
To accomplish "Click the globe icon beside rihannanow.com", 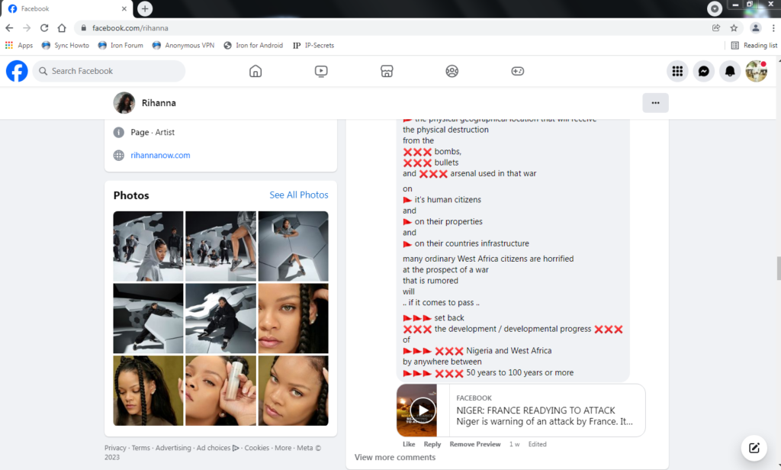I will click(118, 156).
